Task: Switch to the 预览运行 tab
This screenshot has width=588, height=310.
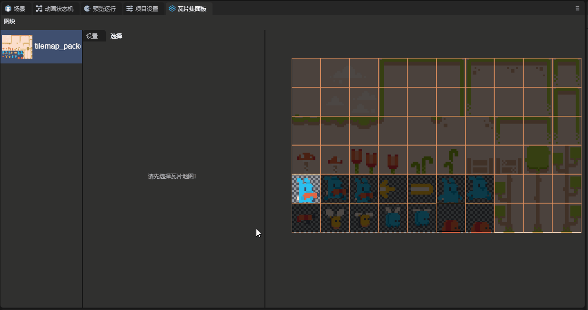Action: coord(100,9)
